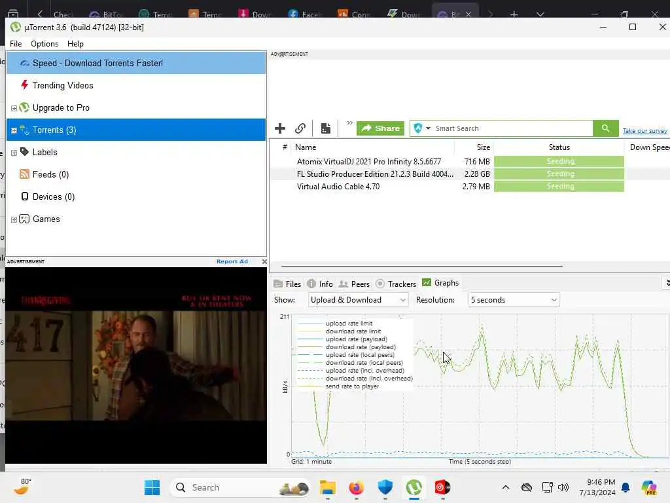Viewport: 670px width, 503px height.
Task: Expand the Games tree node
Action: pyautogui.click(x=14, y=219)
